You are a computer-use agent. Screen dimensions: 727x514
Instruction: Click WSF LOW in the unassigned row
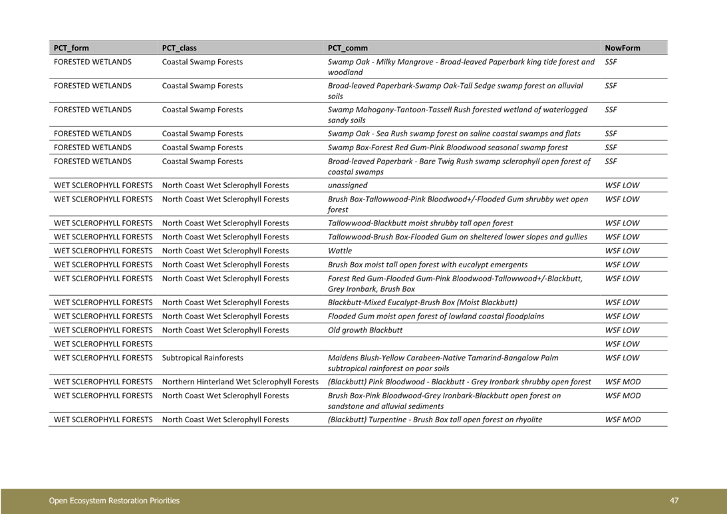622,186
